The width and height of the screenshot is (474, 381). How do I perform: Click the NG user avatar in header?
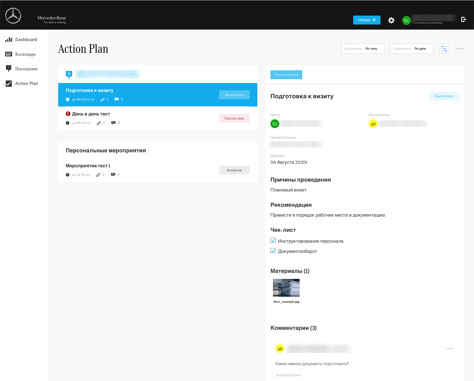[406, 20]
